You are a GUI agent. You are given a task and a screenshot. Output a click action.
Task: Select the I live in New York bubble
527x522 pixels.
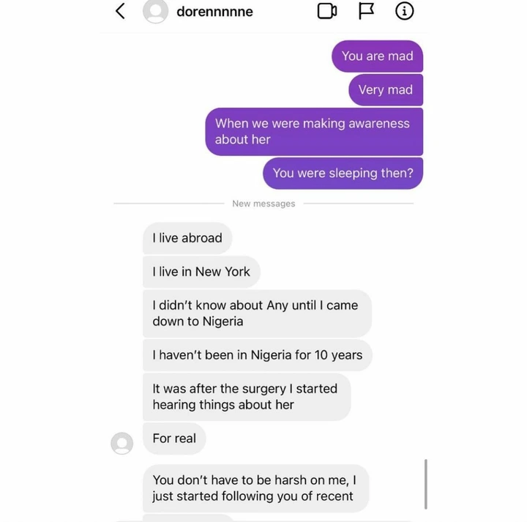[x=201, y=272]
